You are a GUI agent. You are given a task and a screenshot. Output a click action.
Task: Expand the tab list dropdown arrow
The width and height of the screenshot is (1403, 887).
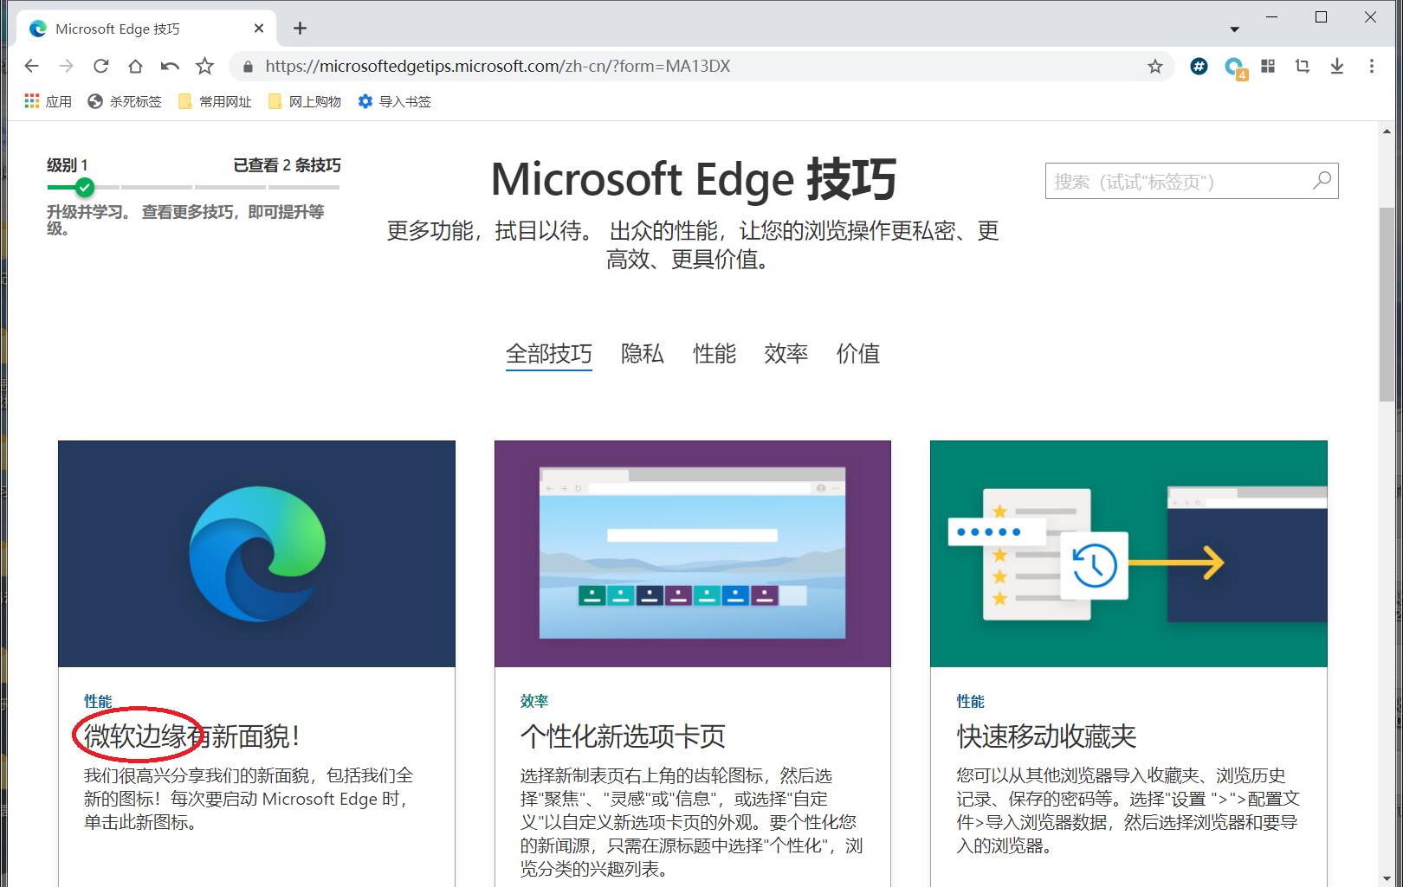pos(1234,29)
